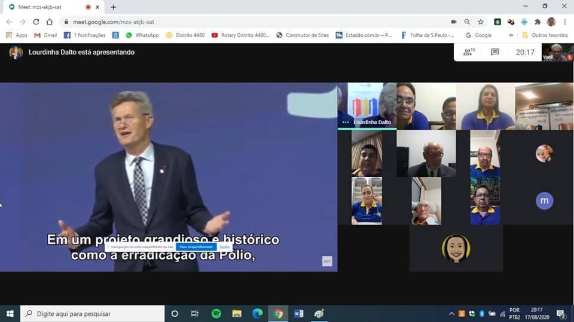Click the camera icon in address bar
574x322 pixels.
(454, 22)
